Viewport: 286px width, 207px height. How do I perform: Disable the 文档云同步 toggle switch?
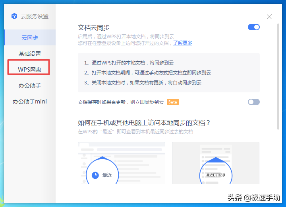coord(254,27)
